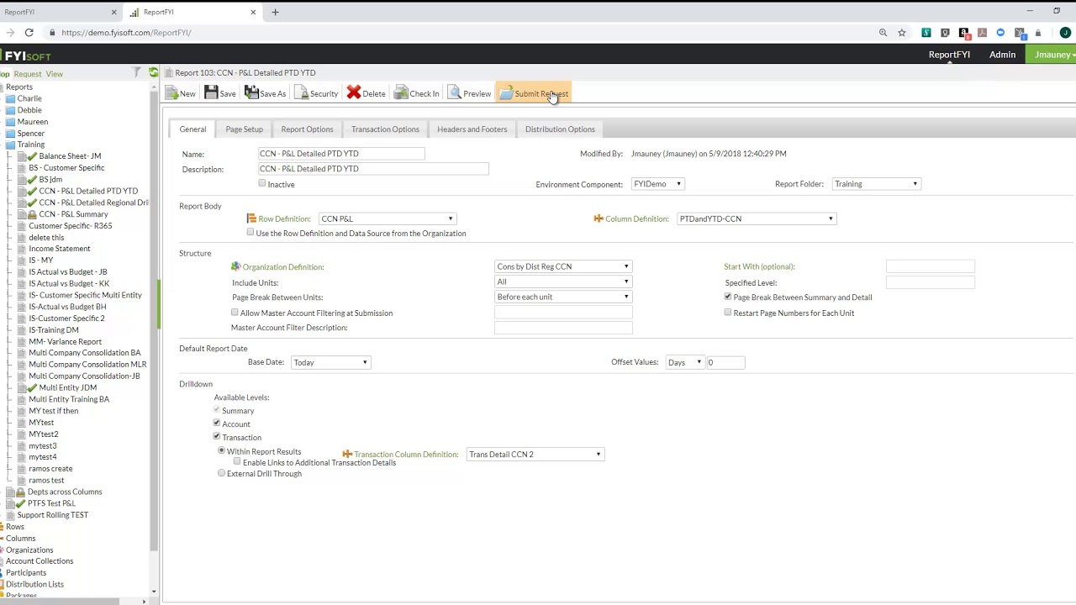Click the Column Definition icon
Image resolution: width=1076 pixels, height=605 pixels.
point(599,218)
